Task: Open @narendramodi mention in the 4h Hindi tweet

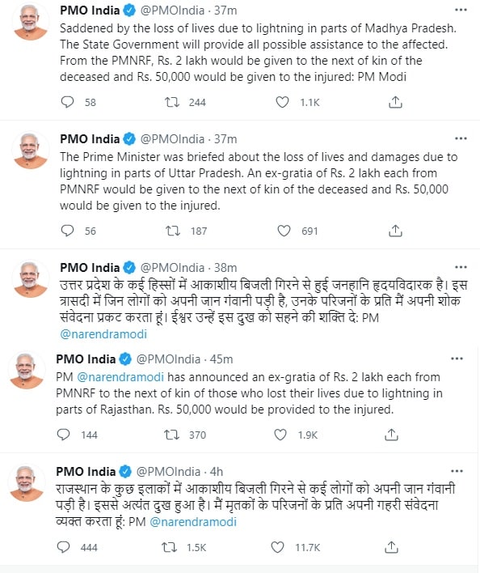Action: (x=193, y=521)
